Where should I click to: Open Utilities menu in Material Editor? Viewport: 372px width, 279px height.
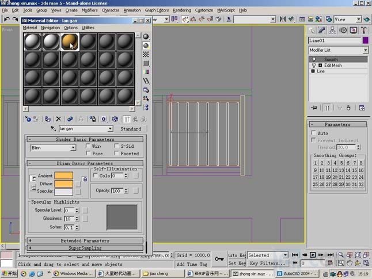pos(88,28)
